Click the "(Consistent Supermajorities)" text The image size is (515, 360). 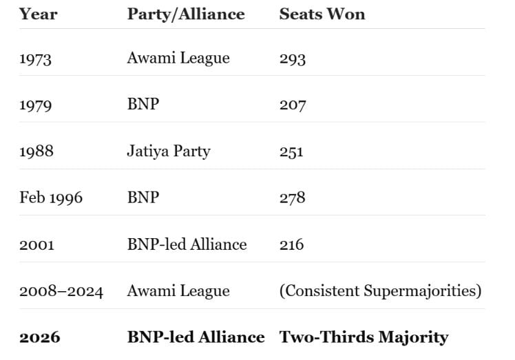[x=380, y=290]
